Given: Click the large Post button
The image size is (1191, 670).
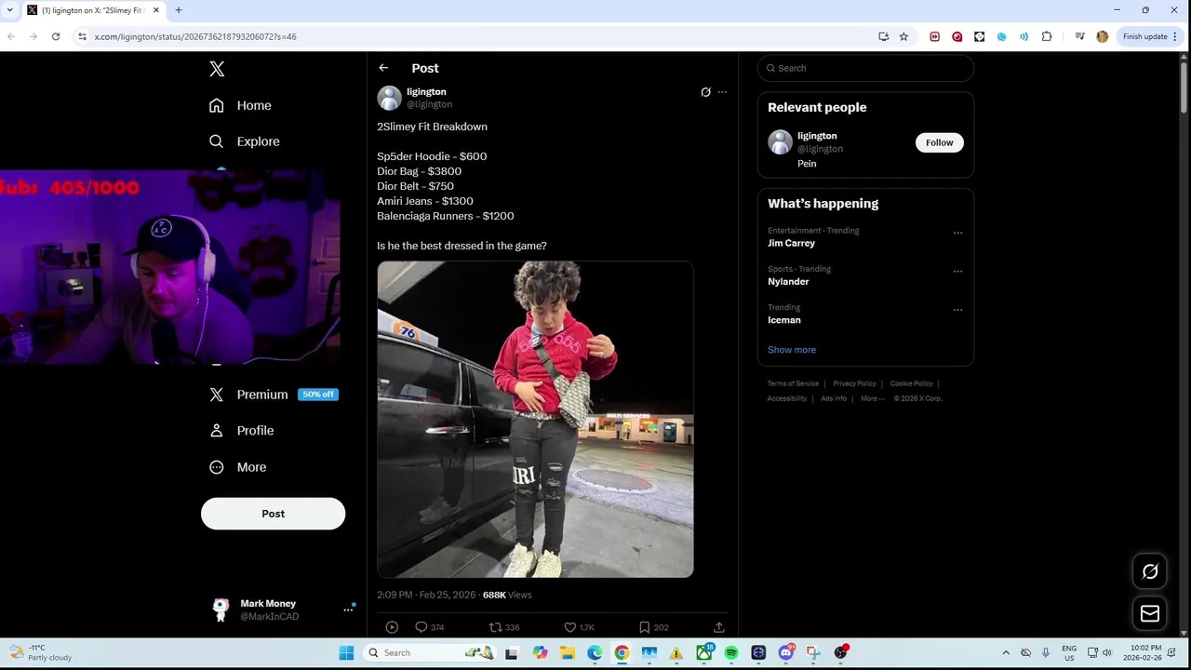Looking at the screenshot, I should pos(273,514).
